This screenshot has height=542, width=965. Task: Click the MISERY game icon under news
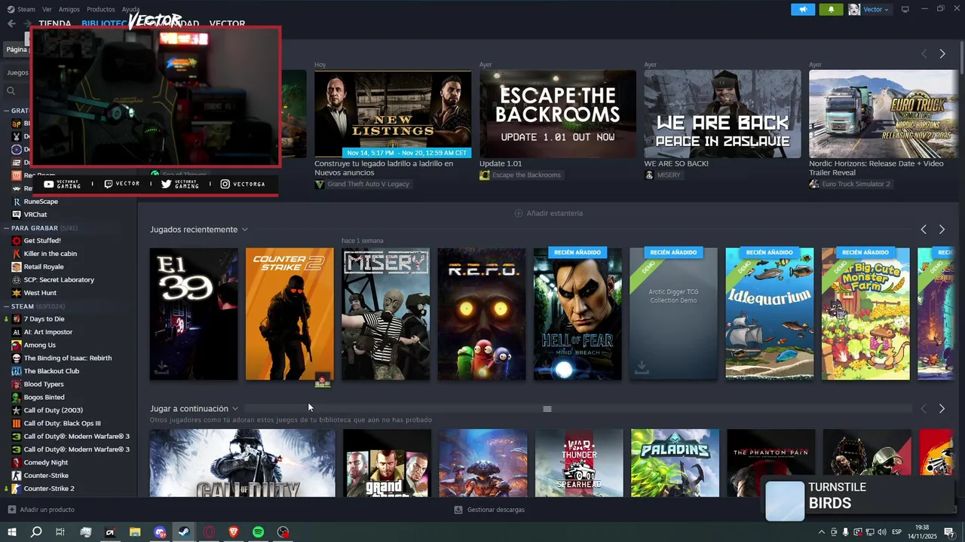pyautogui.click(x=649, y=175)
